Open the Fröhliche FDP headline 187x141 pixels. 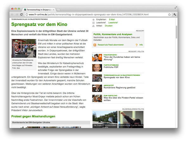[x=111, y=67]
